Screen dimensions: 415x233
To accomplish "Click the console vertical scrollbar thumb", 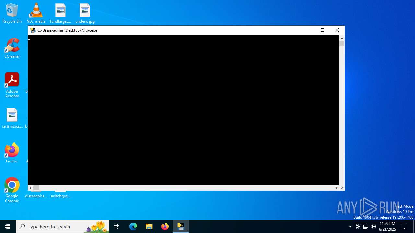I will (x=342, y=44).
